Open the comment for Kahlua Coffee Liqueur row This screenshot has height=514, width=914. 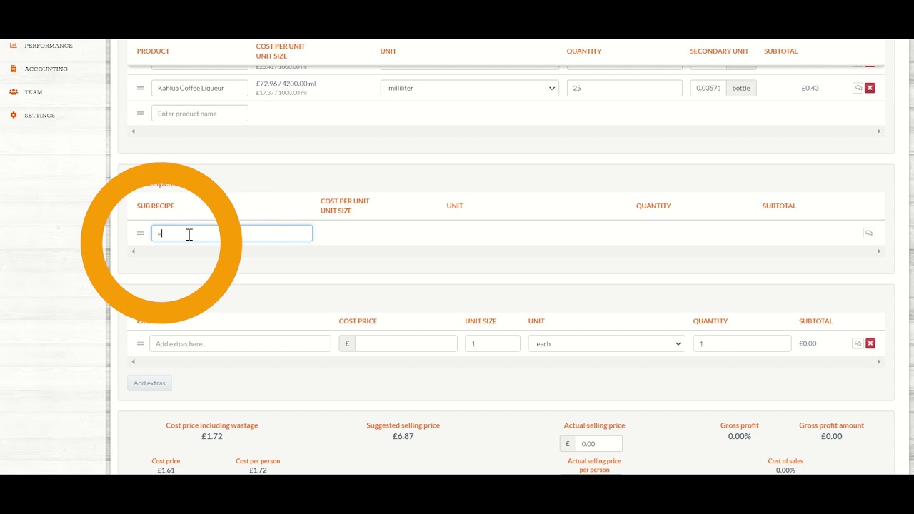pos(858,88)
